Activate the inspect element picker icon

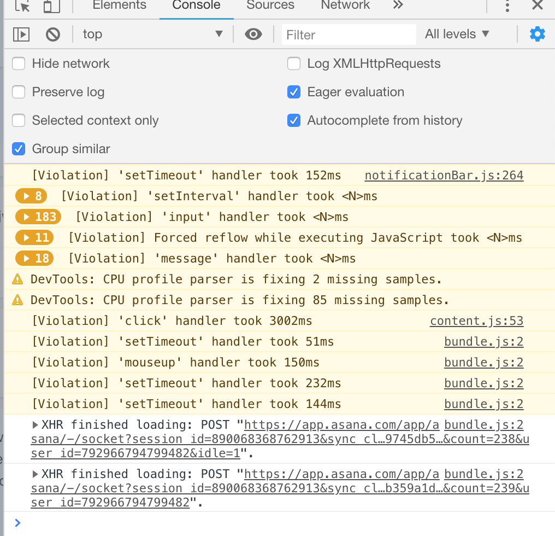pos(22,5)
